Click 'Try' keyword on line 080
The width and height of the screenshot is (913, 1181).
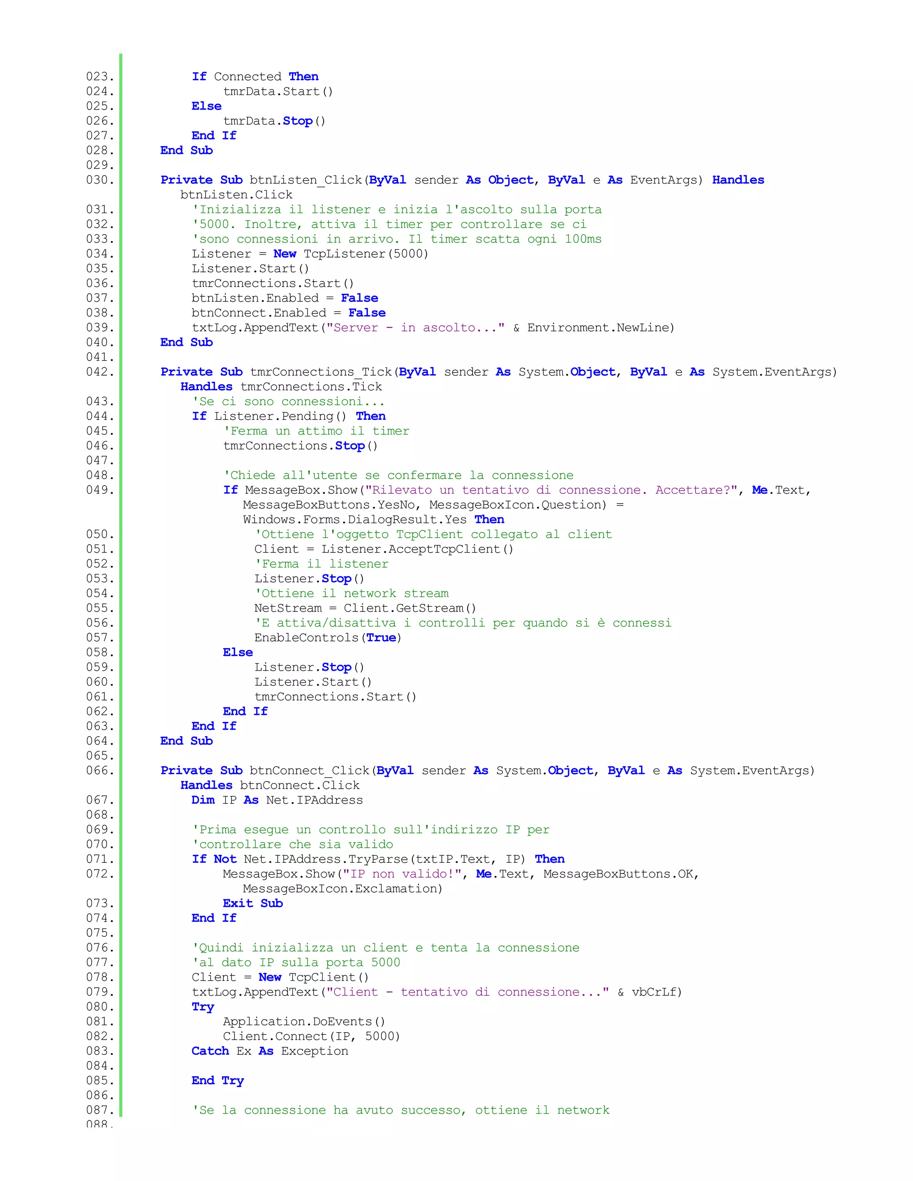tap(203, 1007)
